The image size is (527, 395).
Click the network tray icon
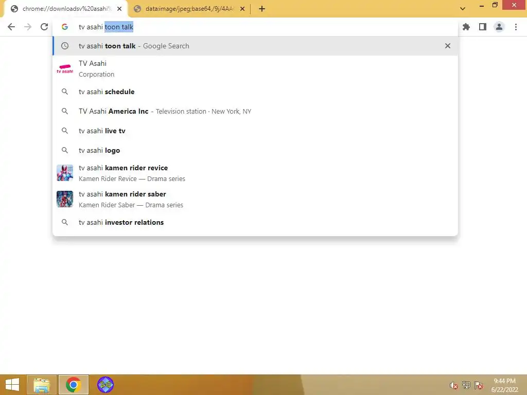[466, 385]
